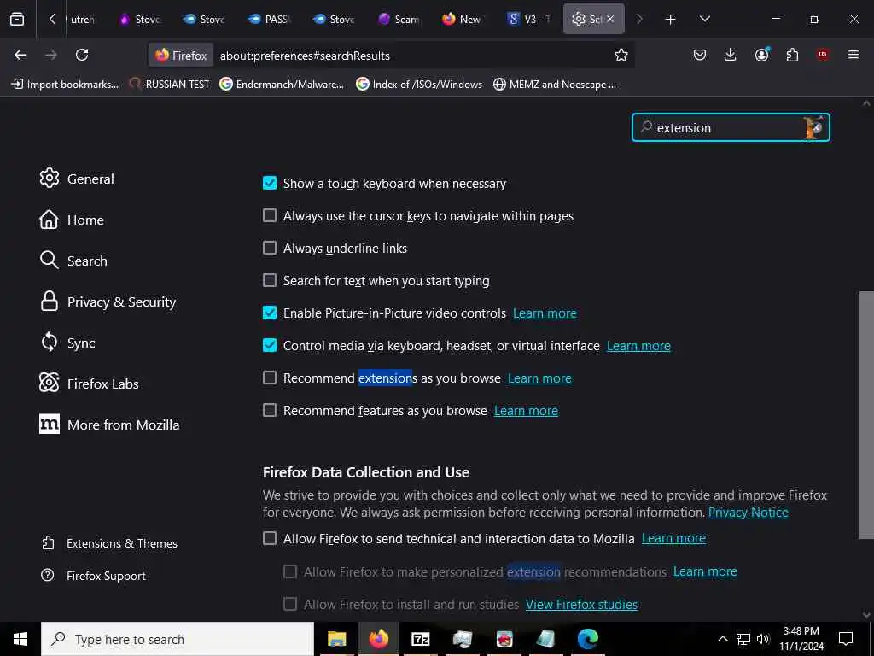Open Learn more for technical data sharing

(x=674, y=538)
